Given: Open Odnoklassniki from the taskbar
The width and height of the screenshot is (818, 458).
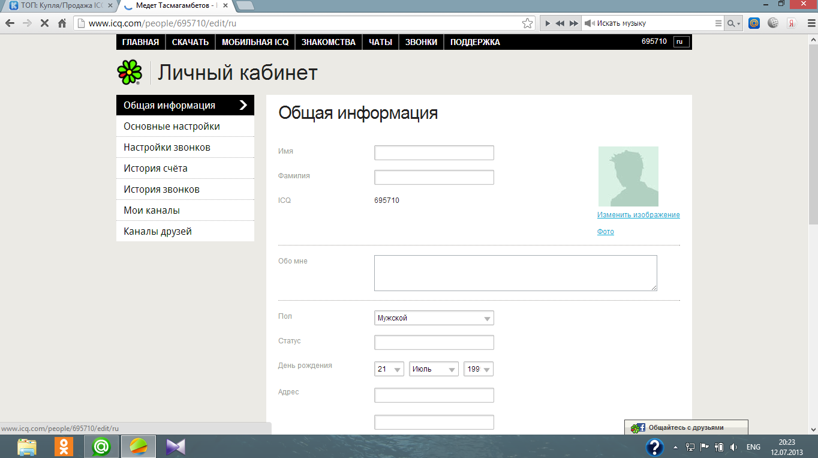Looking at the screenshot, I should 64,447.
